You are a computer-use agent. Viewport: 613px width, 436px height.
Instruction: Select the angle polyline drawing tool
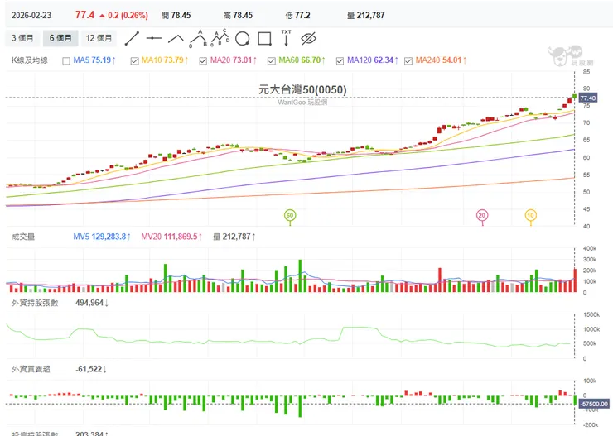coord(176,38)
